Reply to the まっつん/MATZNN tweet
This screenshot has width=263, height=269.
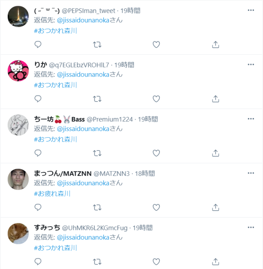[38, 207]
